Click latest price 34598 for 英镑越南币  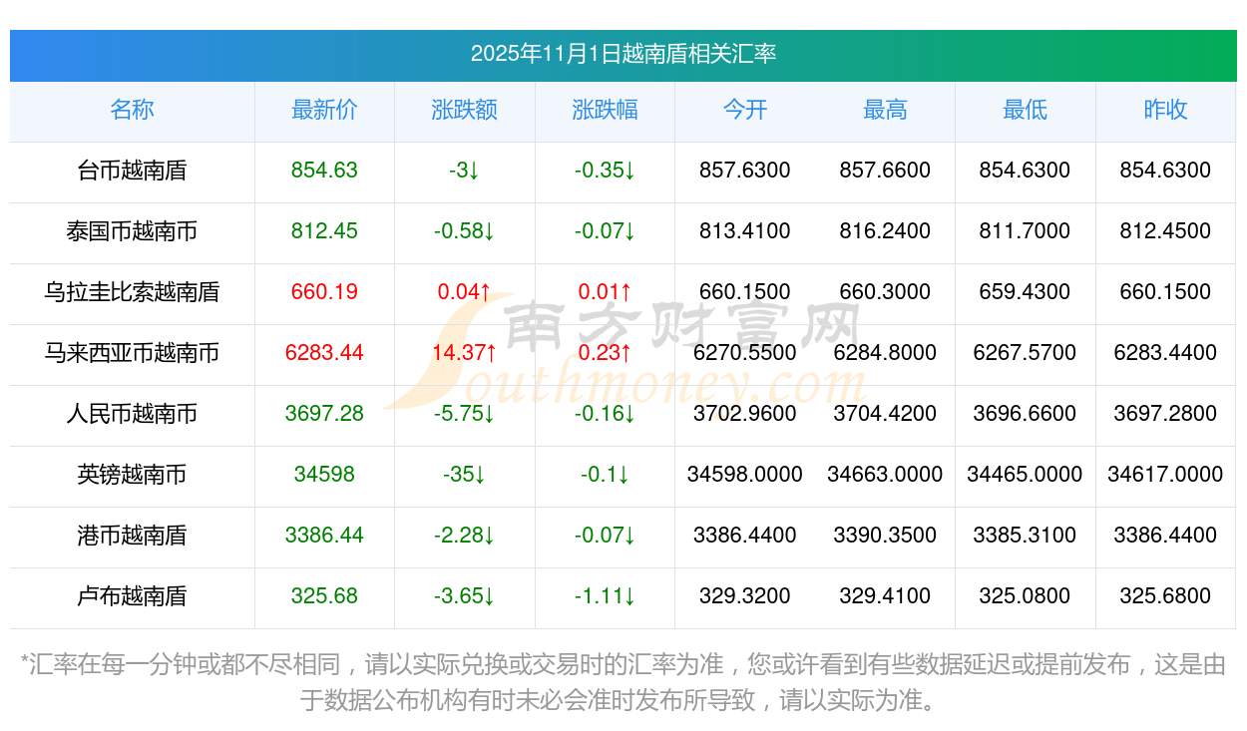pyautogui.click(x=324, y=475)
